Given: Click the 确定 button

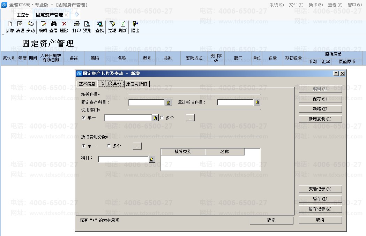Looking at the screenshot, I should tap(271, 220).
